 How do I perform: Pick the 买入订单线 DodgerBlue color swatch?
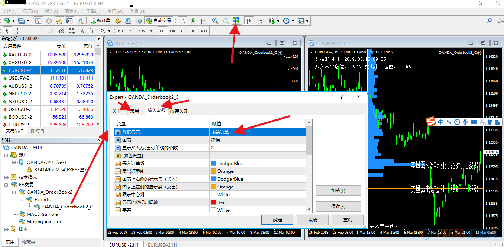tap(214, 163)
